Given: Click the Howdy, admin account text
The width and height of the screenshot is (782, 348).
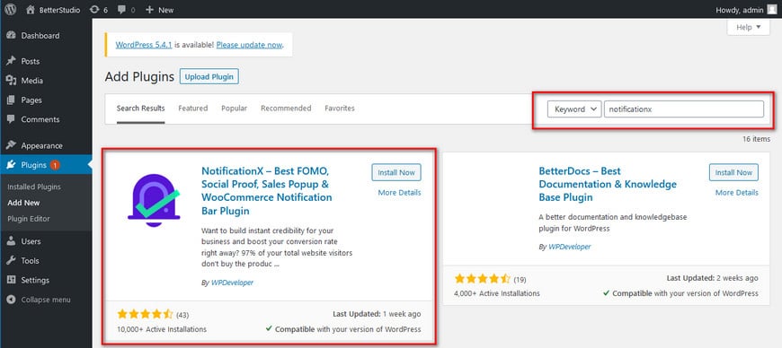Looking at the screenshot, I should pos(740,10).
